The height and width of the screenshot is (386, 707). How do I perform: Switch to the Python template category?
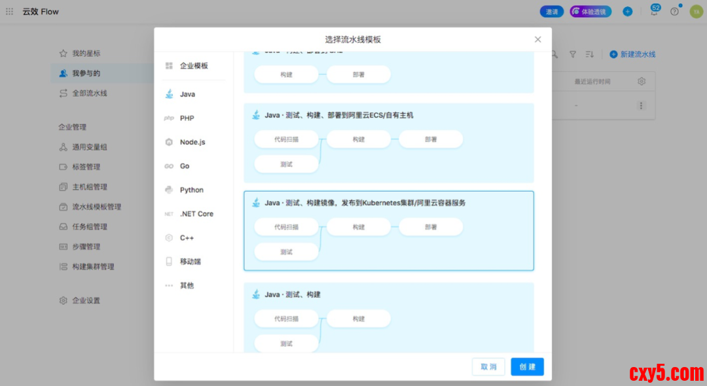[191, 190]
